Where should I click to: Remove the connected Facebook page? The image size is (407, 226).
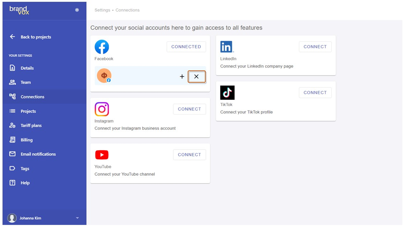click(196, 77)
